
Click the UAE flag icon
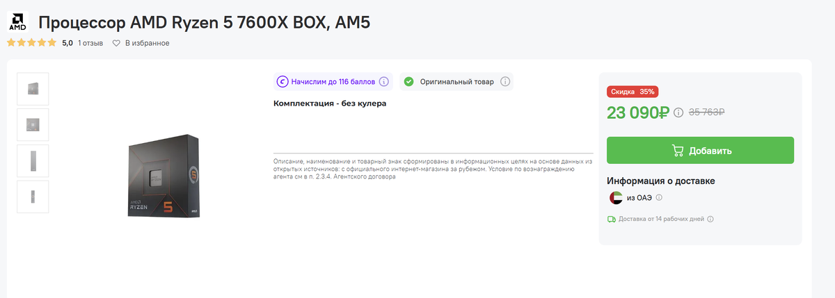(616, 198)
